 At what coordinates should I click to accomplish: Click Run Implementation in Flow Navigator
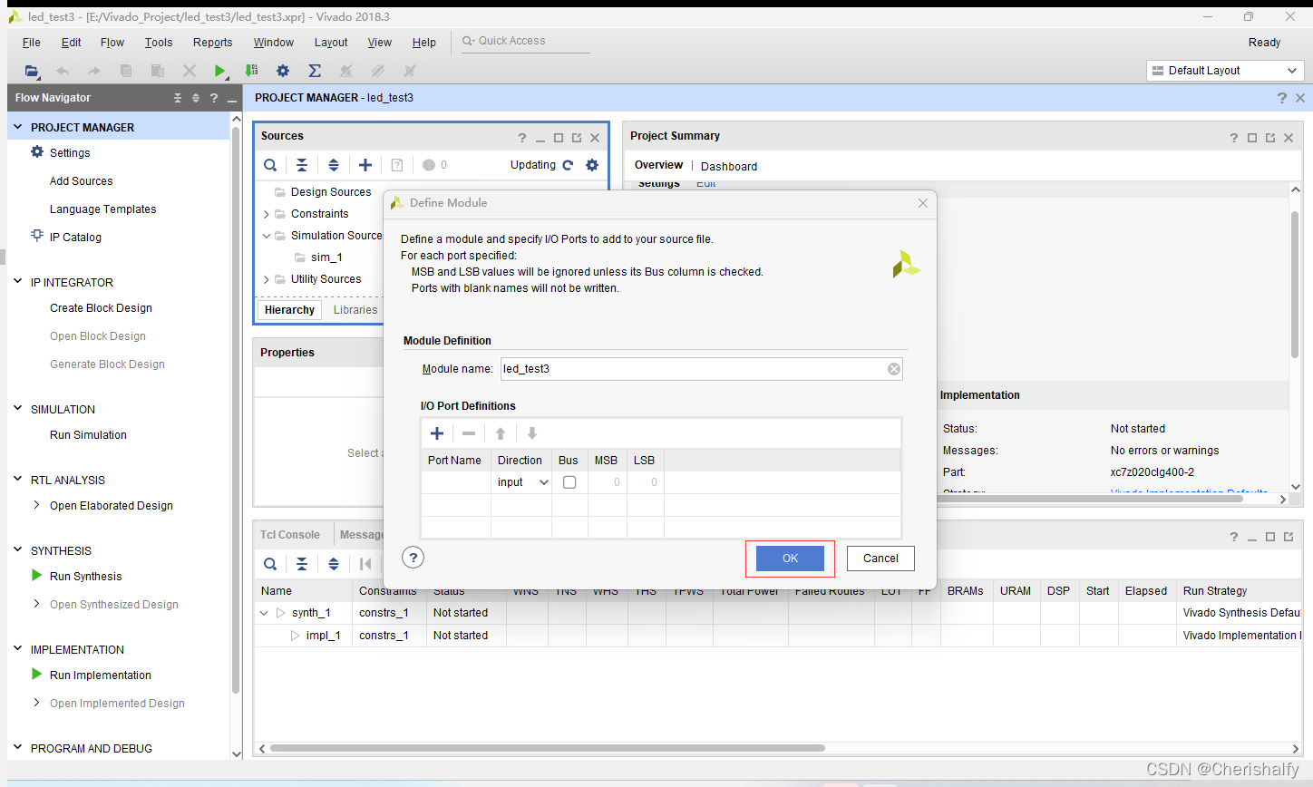point(101,675)
